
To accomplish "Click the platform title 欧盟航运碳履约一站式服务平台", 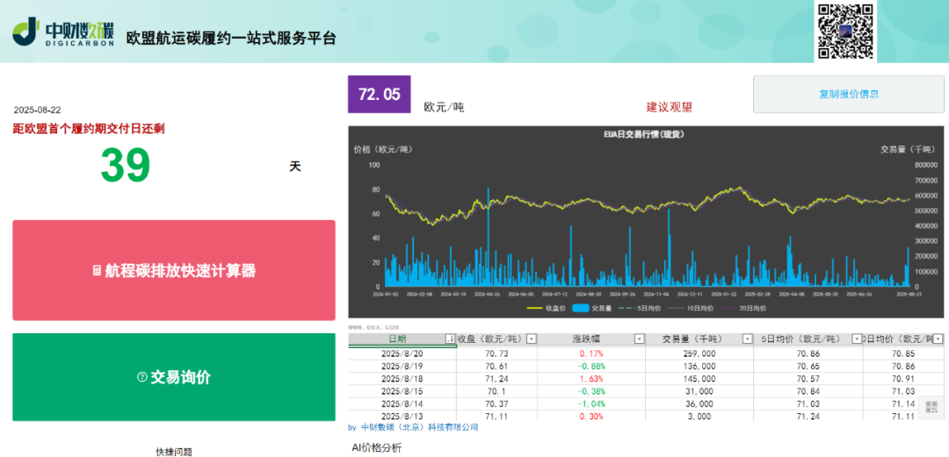I will point(231,38).
